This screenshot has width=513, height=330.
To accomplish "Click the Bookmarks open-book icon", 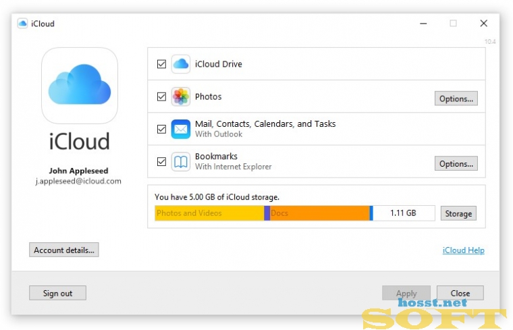I will 181,161.
